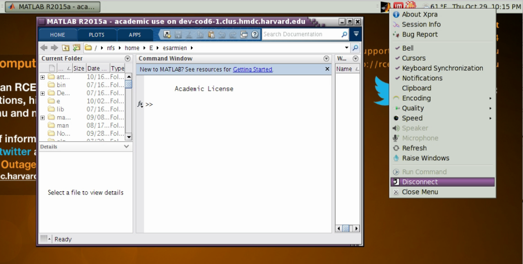Click the file-type column header icon
Screen dimensions: 523x264
(52, 68)
